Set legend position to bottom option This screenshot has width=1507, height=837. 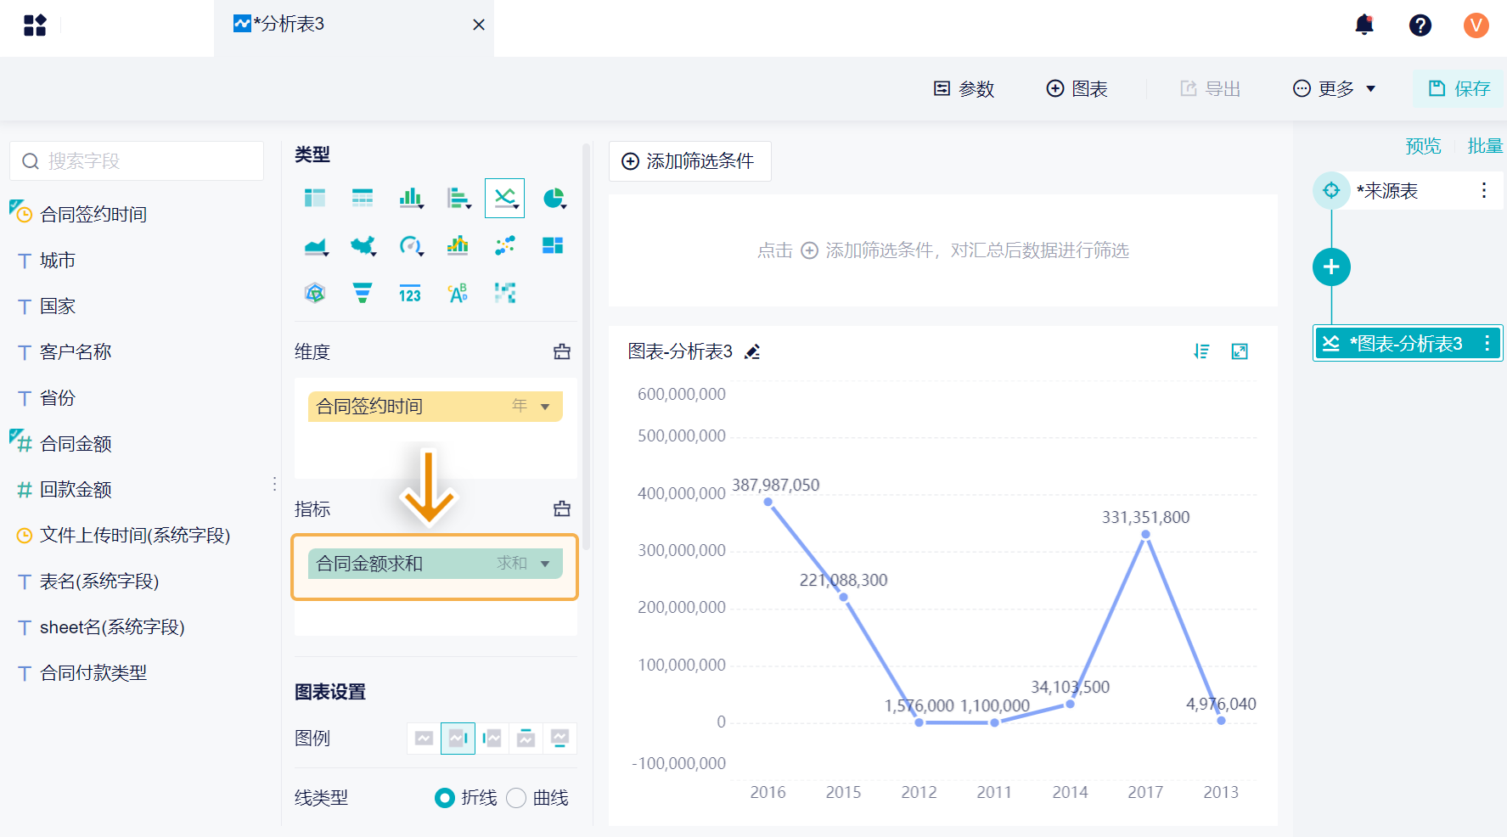click(x=560, y=739)
